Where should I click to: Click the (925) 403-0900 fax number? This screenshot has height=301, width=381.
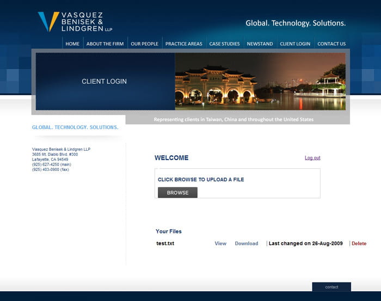tap(51, 170)
